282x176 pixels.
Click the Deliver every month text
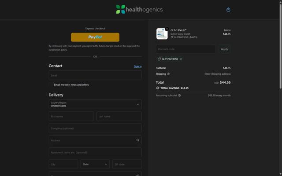pos(180,34)
